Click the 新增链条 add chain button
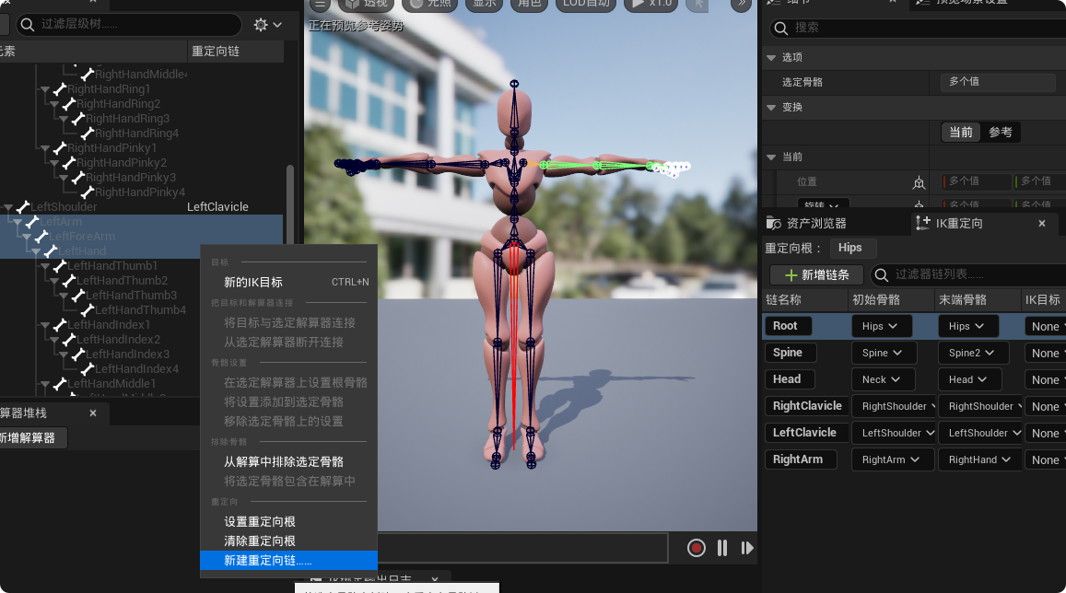 [x=816, y=274]
